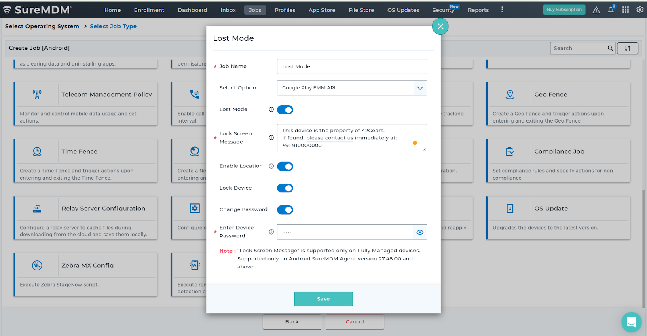Expand the Select Option dropdown
This screenshot has height=336, width=647.
(x=420, y=88)
